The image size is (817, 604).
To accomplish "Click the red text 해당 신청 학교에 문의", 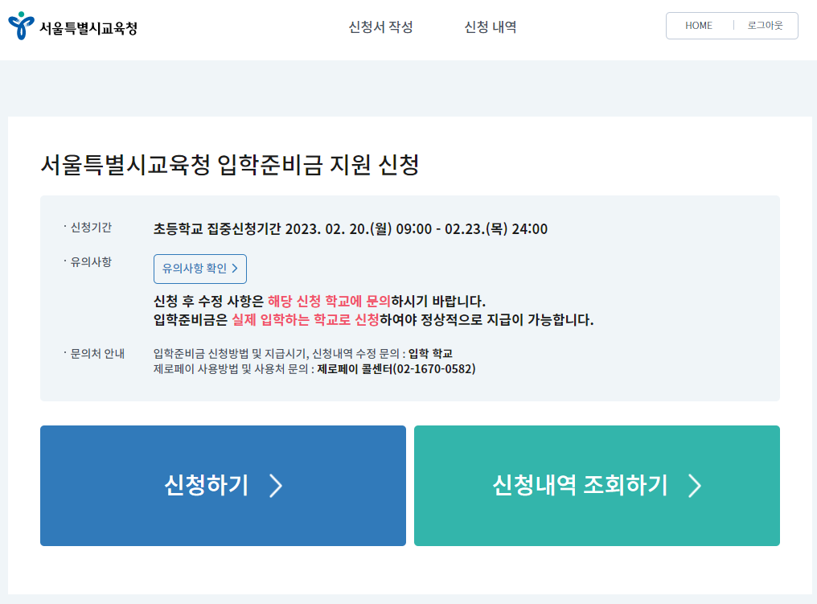I will [x=329, y=302].
